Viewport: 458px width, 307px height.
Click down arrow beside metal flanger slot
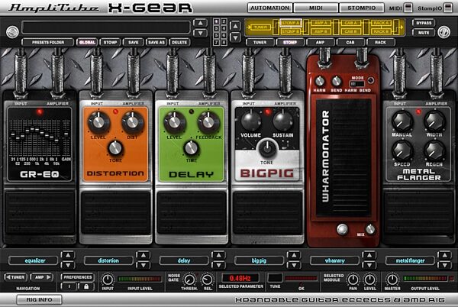(444, 265)
